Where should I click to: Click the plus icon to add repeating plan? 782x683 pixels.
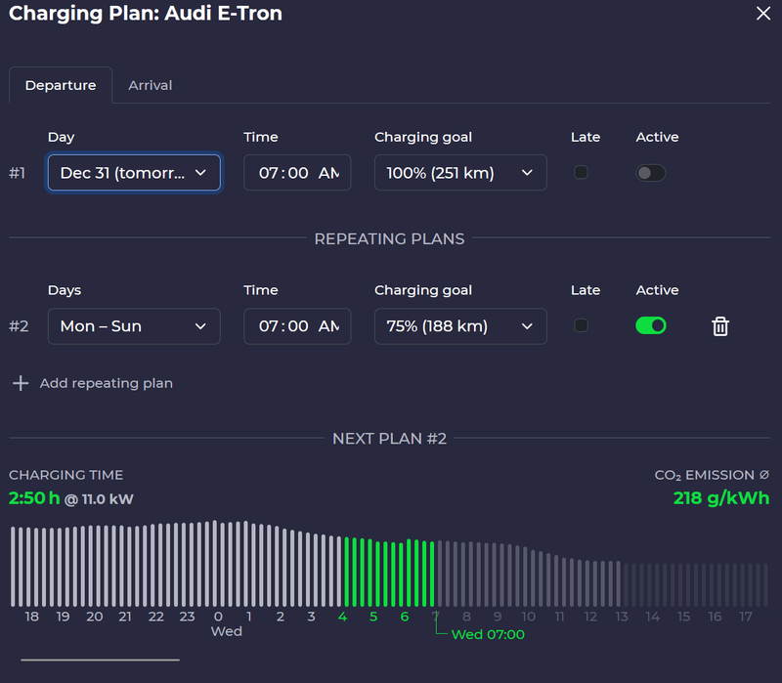[x=20, y=383]
